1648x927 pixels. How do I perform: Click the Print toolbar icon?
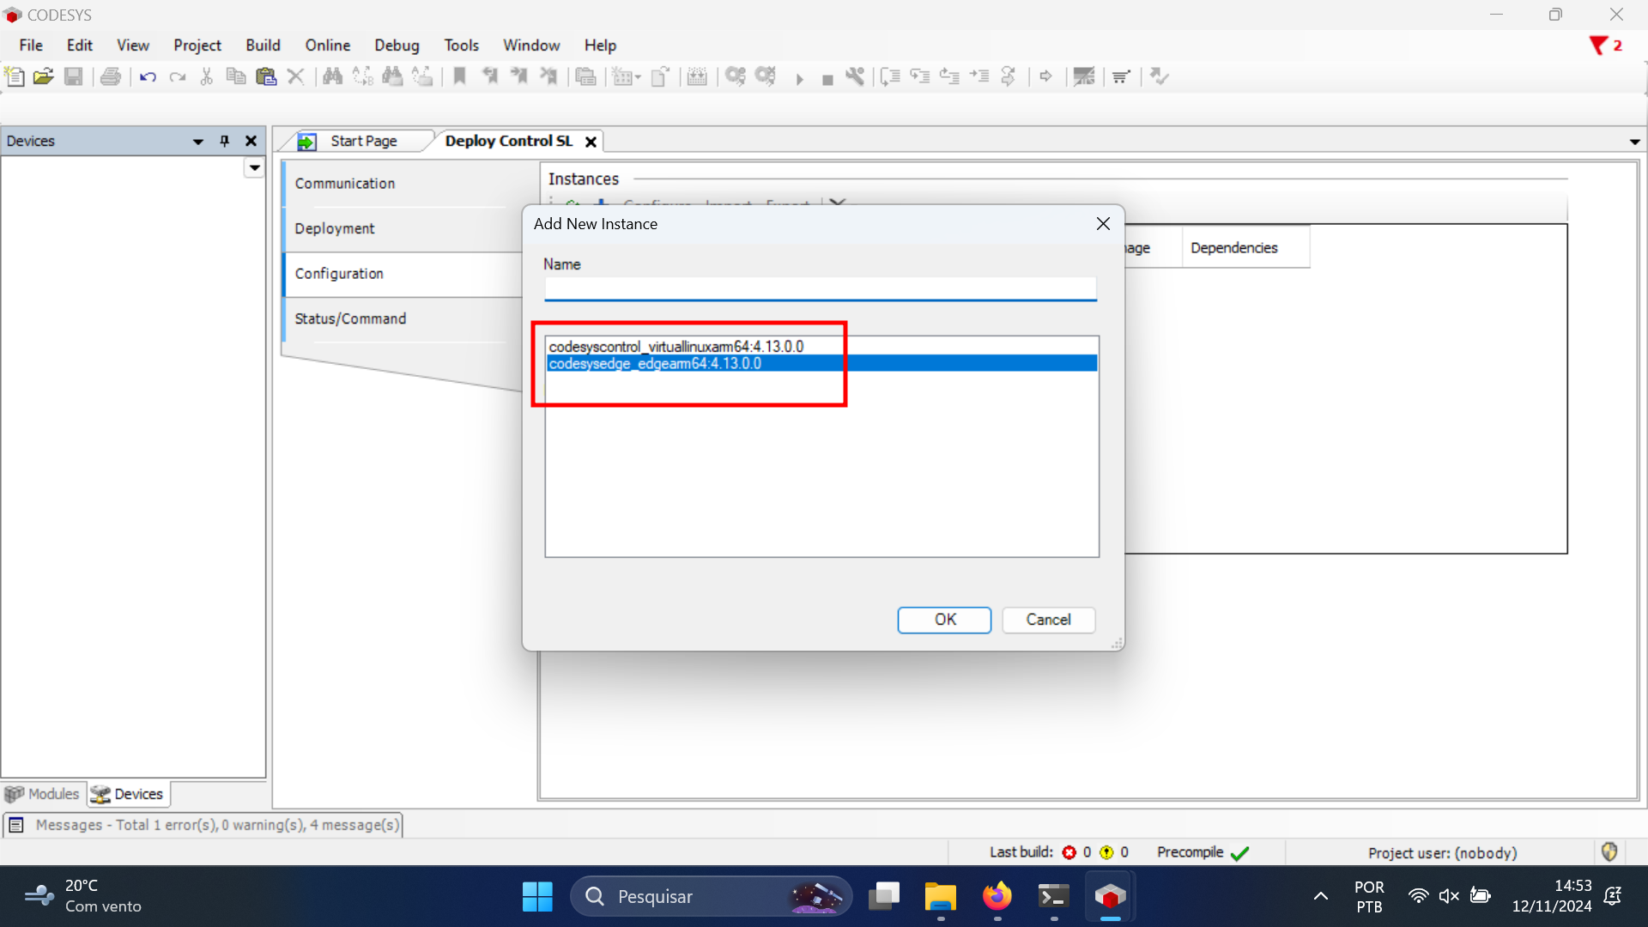[111, 76]
